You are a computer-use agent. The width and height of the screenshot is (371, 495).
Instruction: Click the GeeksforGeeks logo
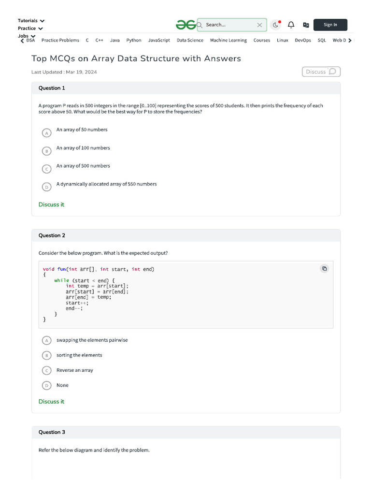coord(185,25)
